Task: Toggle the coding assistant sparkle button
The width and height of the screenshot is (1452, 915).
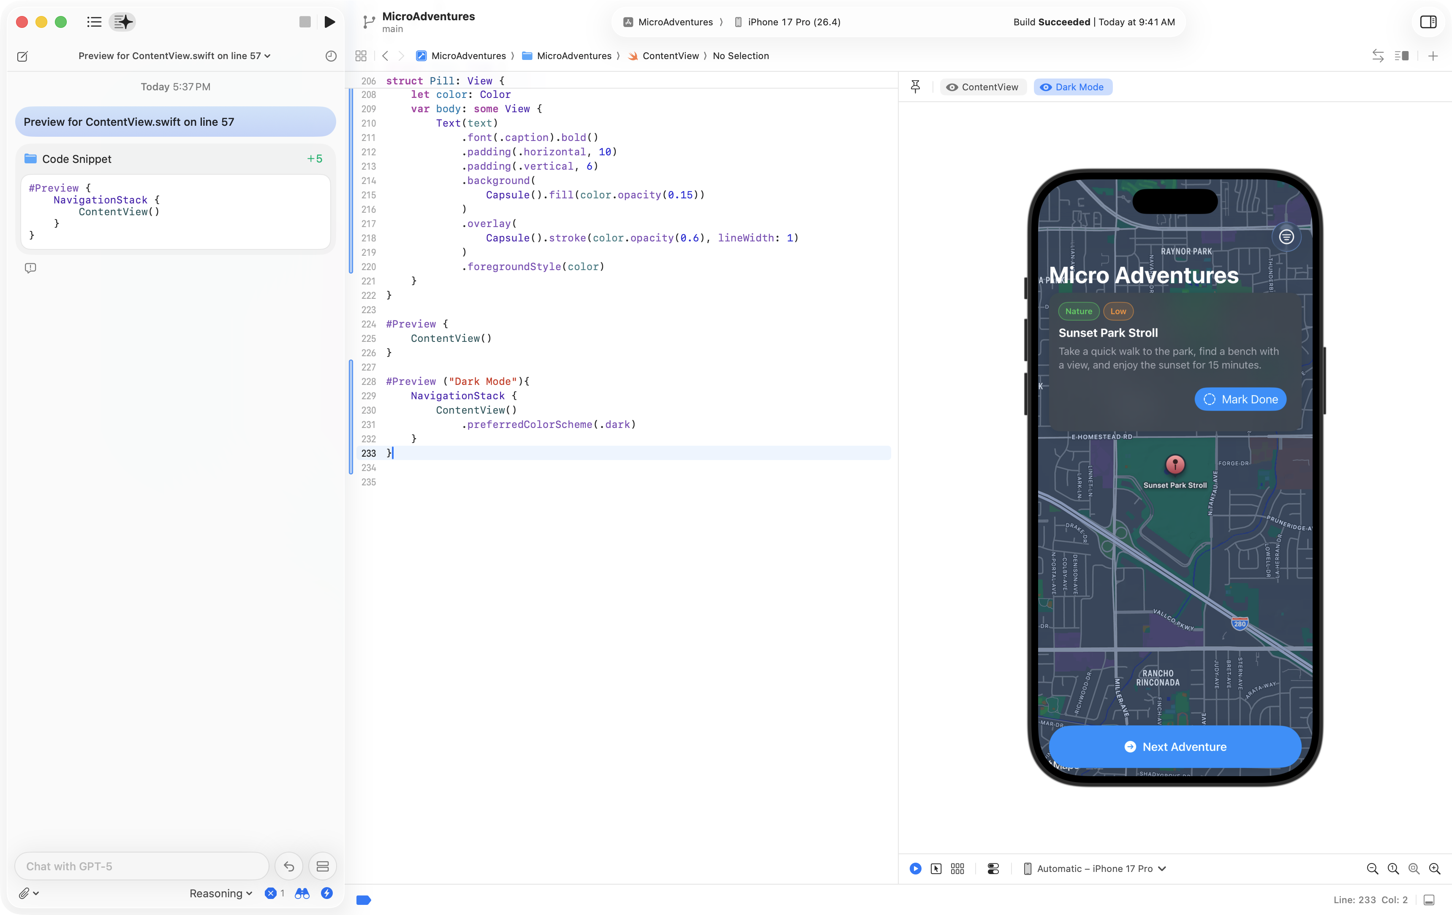Action: [122, 22]
